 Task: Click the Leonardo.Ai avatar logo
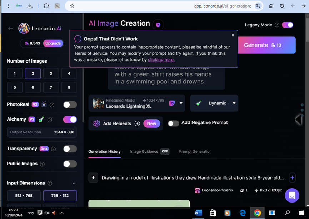24,28
